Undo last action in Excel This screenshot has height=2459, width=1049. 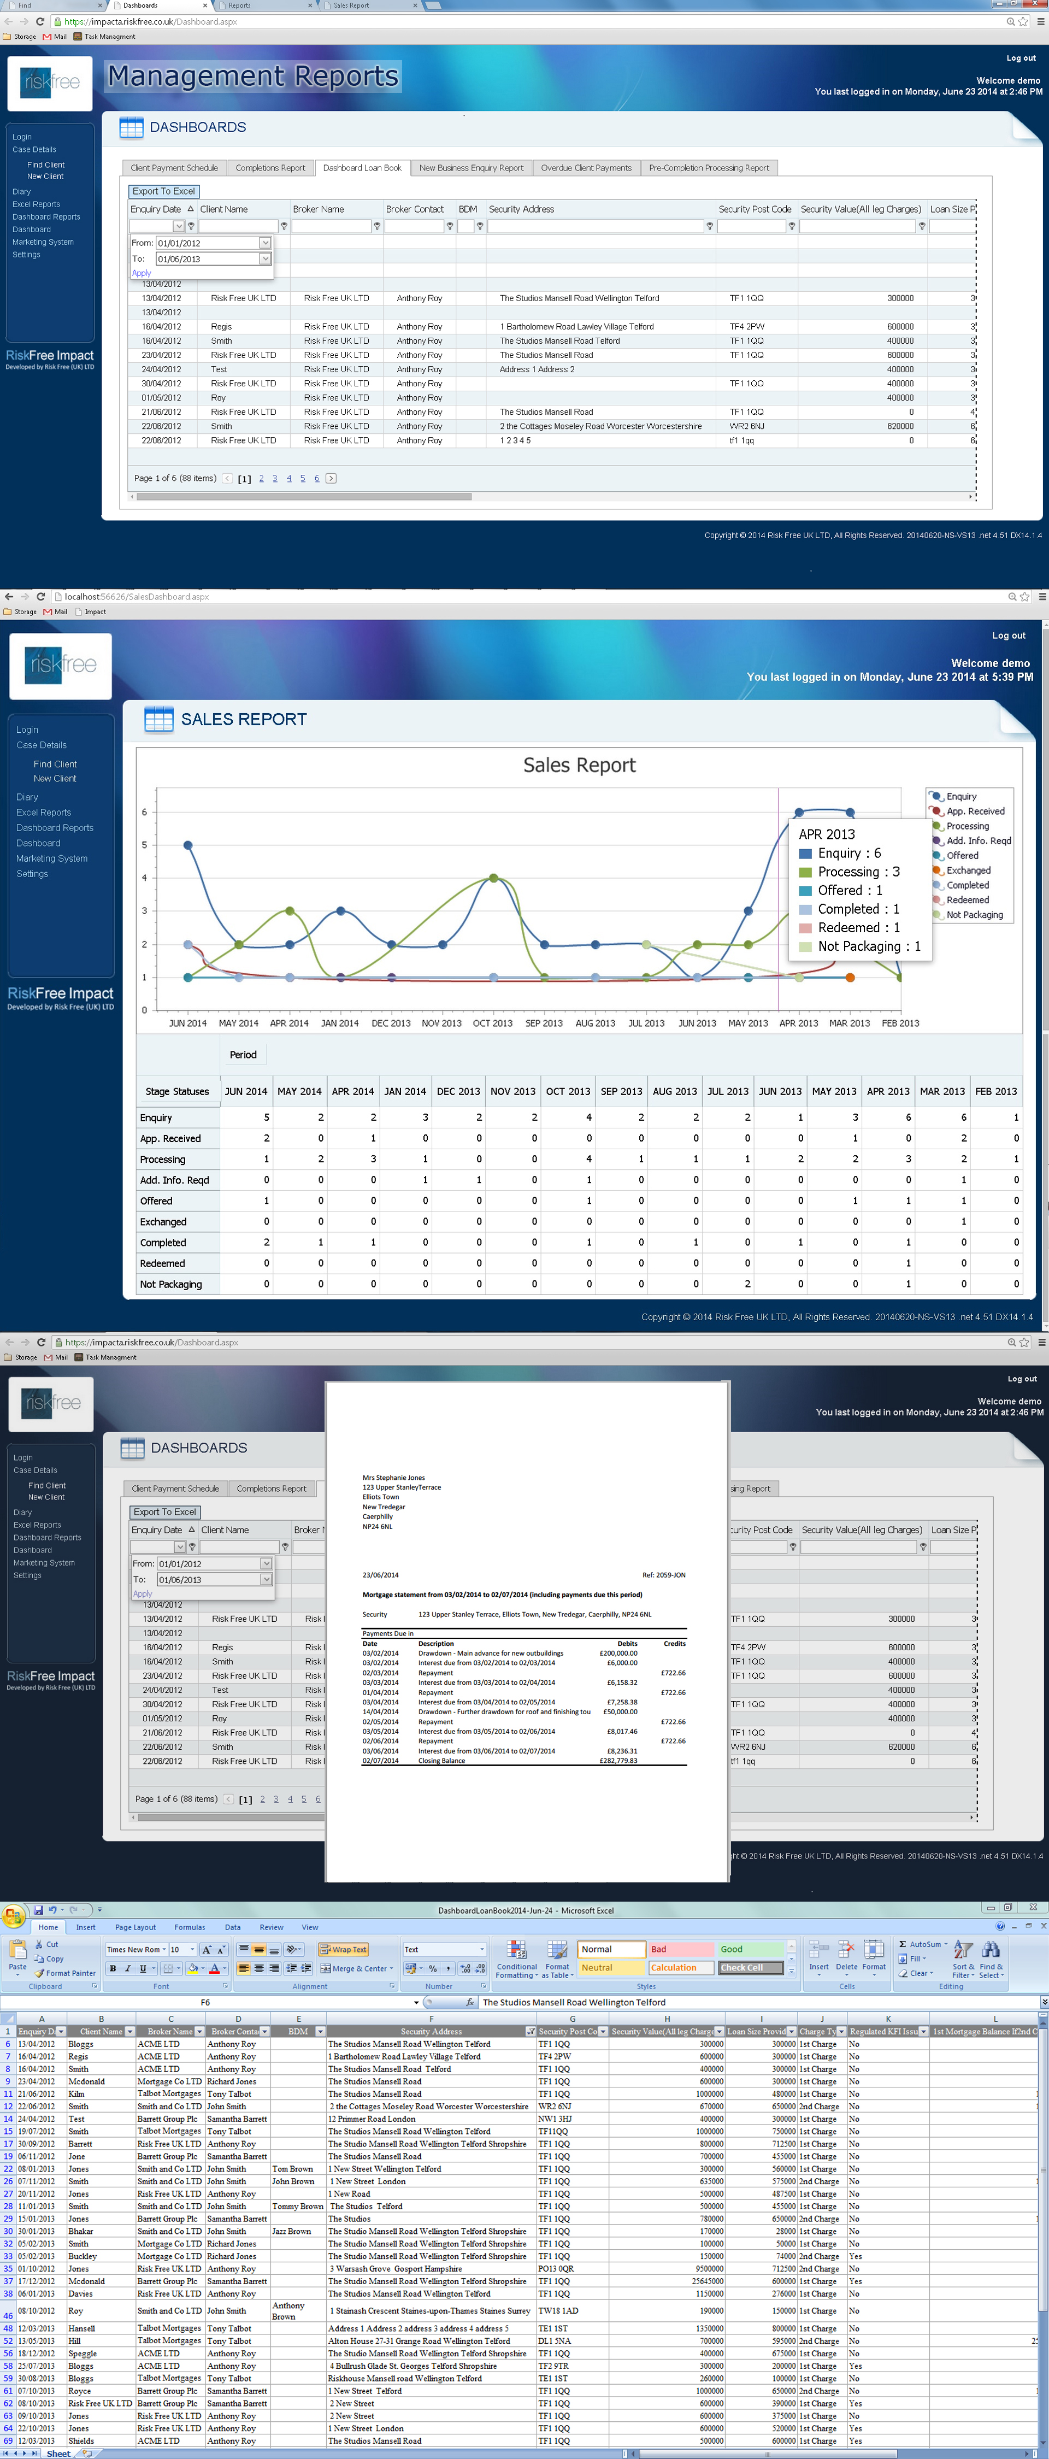coord(52,1910)
